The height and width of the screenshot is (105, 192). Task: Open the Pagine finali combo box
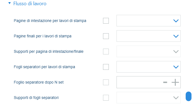[x=148, y=36]
